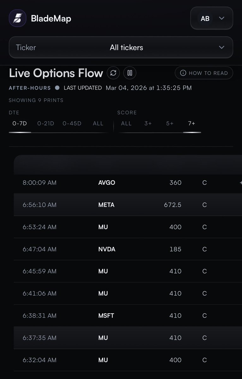242x379 pixels.
Task: Select the 0-7D DTE filter
Action: pyautogui.click(x=20, y=123)
